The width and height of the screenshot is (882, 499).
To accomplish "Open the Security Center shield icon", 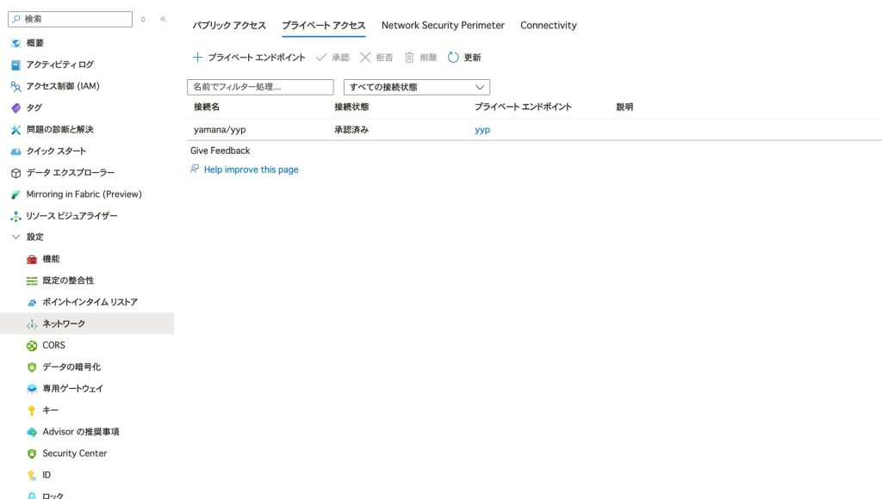I will 32,453.
